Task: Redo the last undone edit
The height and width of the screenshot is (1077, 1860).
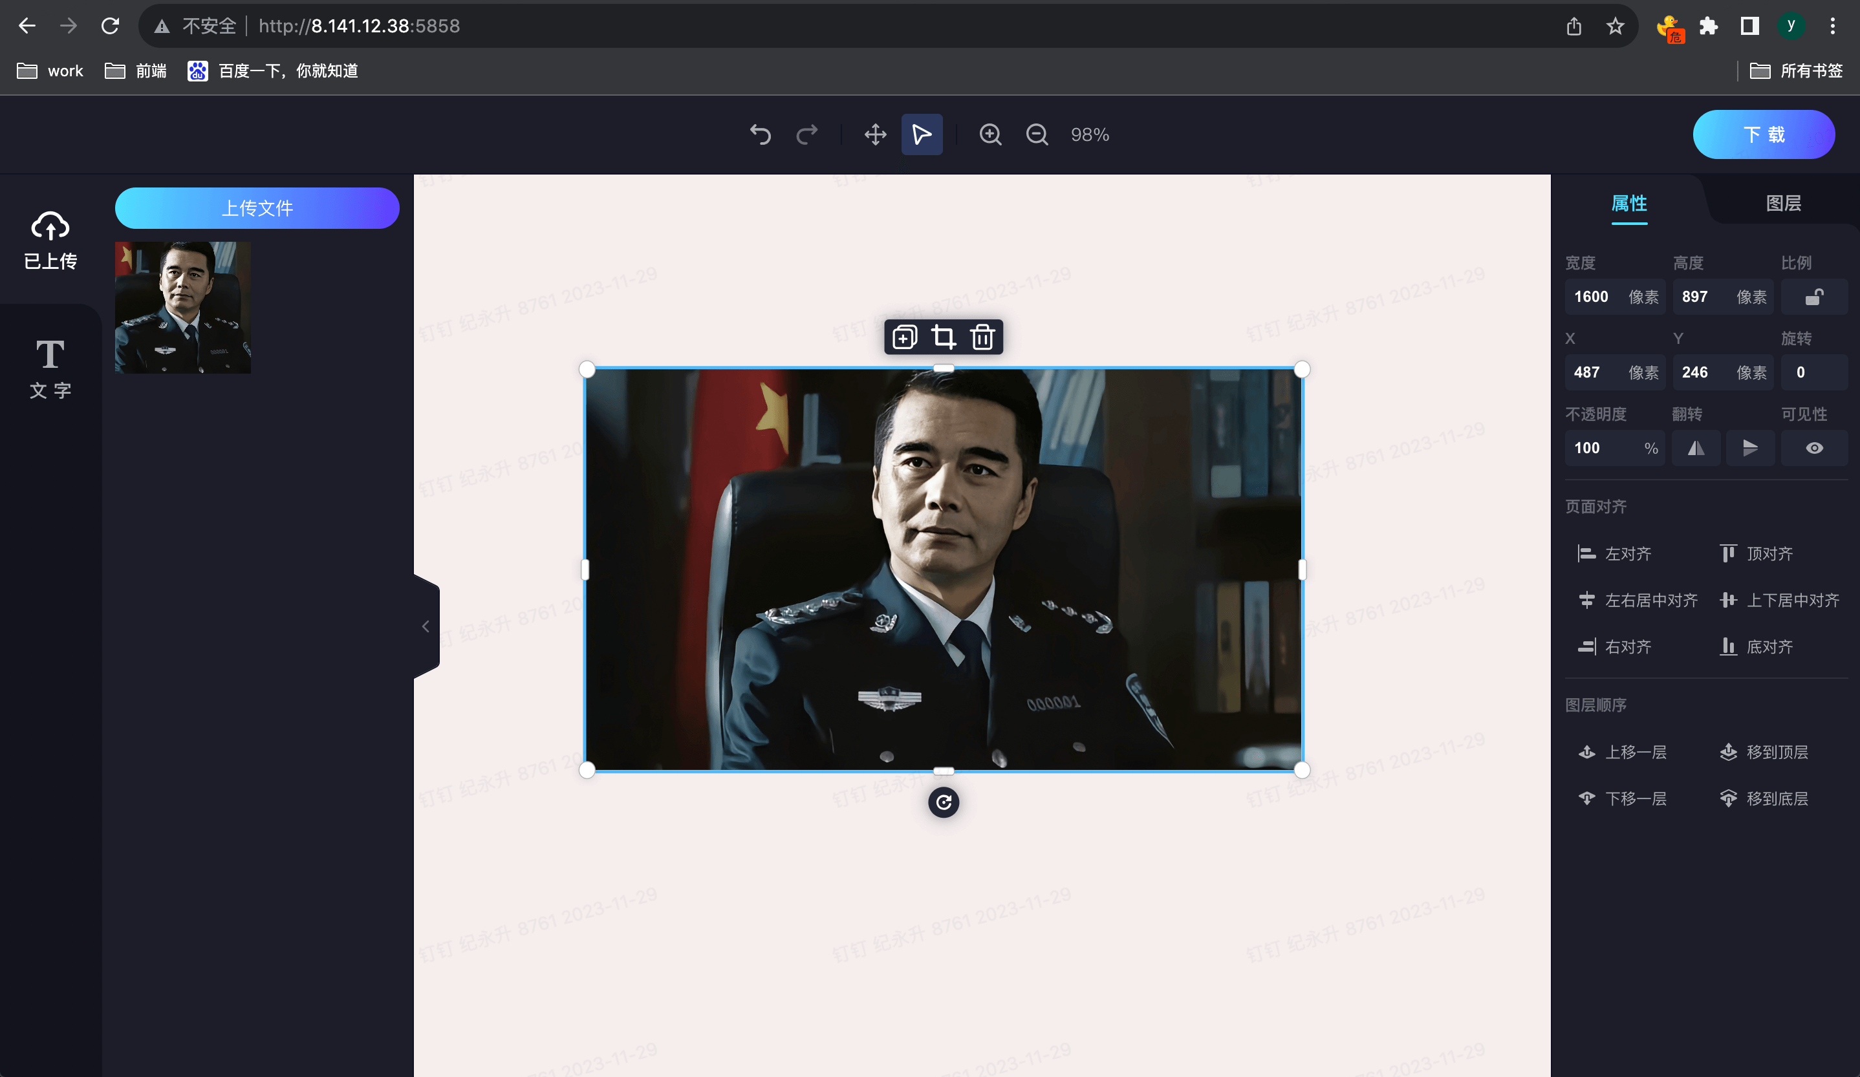Action: (806, 134)
